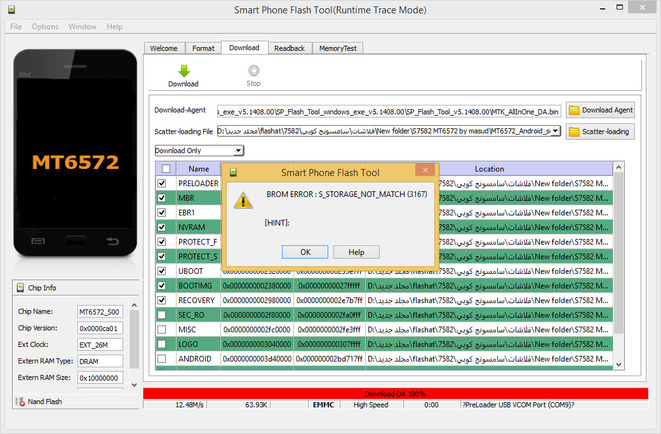Click the phone back key icon
Screen dimensions: 661x434
pyautogui.click(x=112, y=241)
